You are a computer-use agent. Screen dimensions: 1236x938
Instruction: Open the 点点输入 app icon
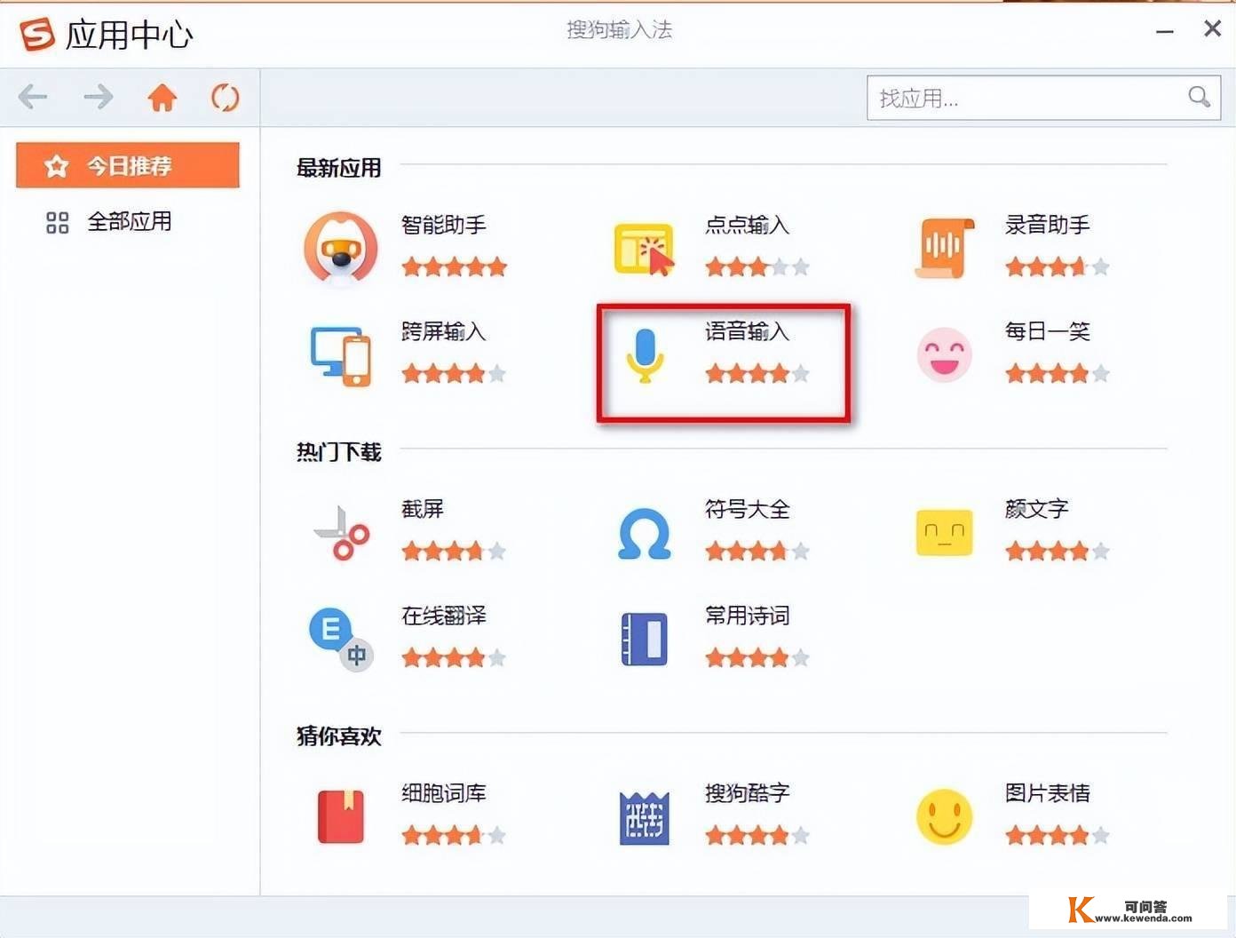pos(645,249)
